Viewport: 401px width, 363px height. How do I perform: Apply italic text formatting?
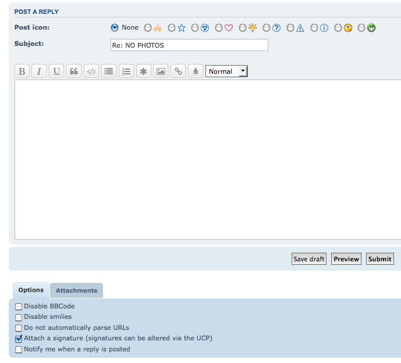(x=39, y=71)
